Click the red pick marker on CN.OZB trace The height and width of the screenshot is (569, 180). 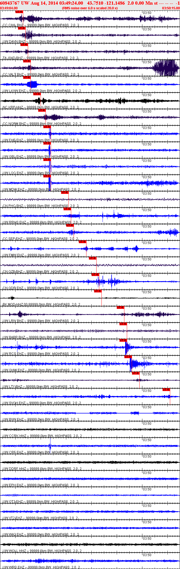(93, 258)
